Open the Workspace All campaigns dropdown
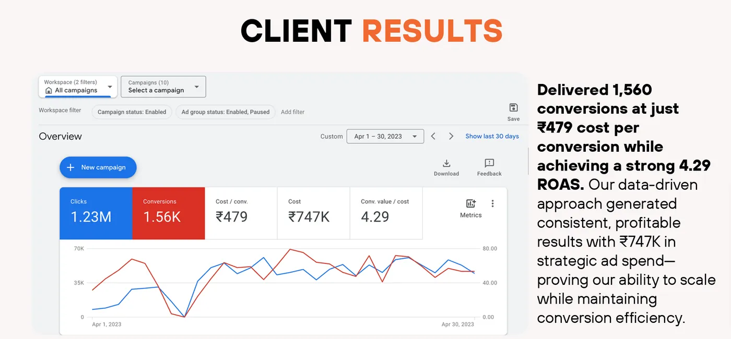Image resolution: width=731 pixels, height=339 pixels. pos(78,87)
